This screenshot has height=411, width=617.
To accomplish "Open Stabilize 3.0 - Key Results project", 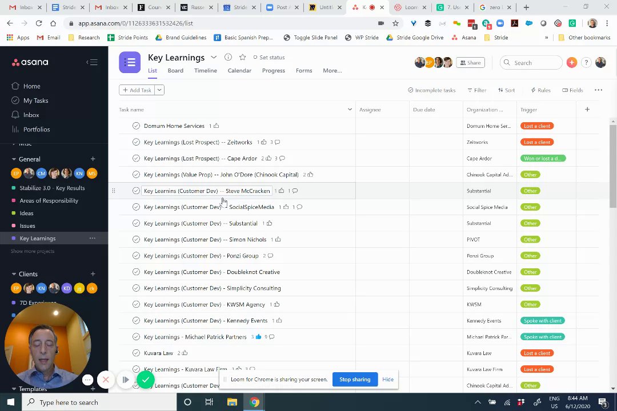I will point(52,188).
